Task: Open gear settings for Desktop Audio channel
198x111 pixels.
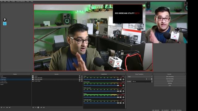Action: pyautogui.click(x=123, y=85)
